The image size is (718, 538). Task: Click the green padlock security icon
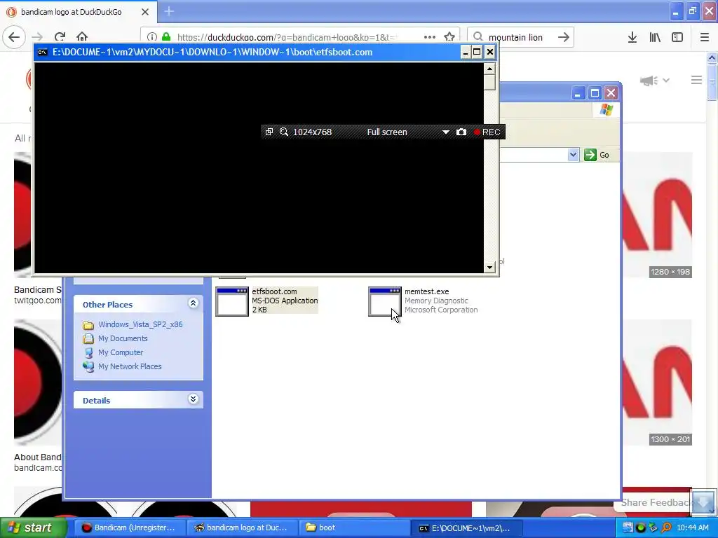click(166, 37)
